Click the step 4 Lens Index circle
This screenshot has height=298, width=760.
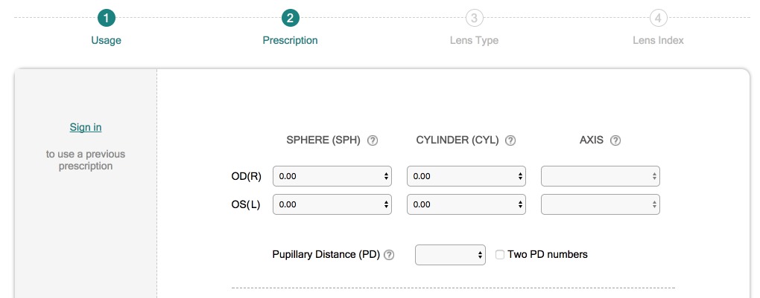[657, 18]
